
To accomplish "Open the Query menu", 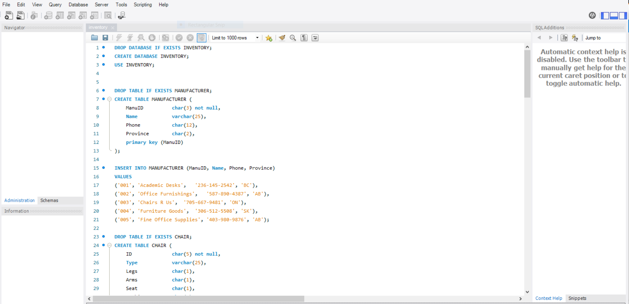I will tap(55, 5).
